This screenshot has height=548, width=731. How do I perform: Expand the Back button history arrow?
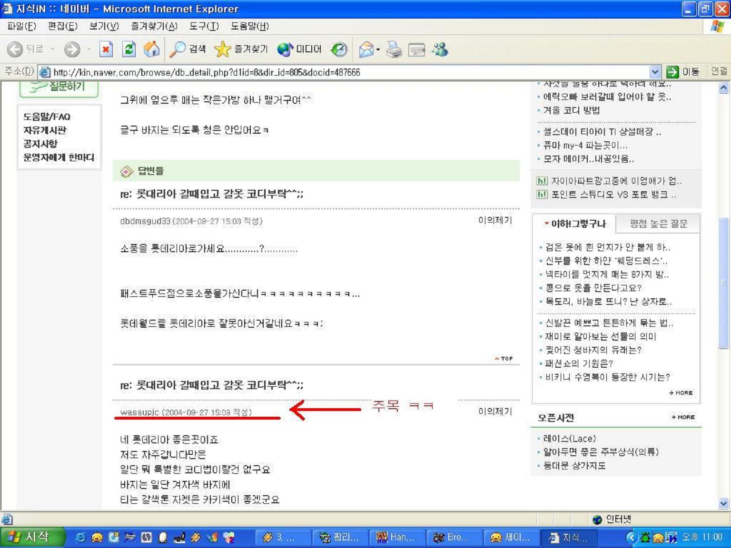click(52, 49)
